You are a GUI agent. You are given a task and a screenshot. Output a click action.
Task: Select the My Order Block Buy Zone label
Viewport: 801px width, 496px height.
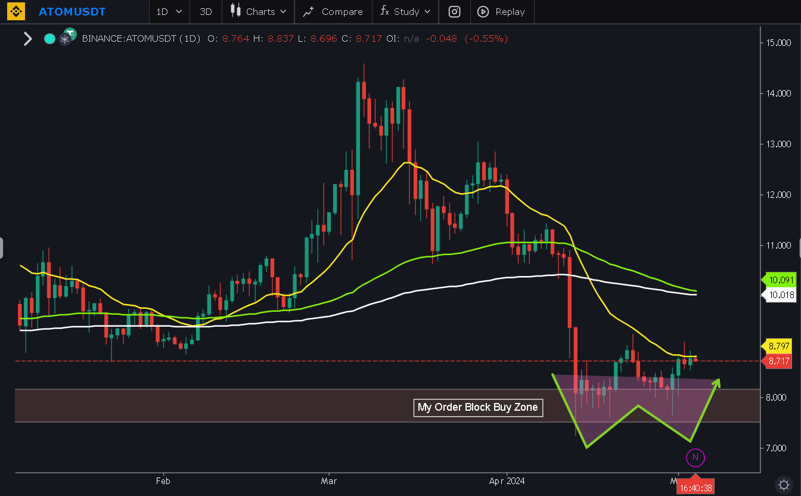pyautogui.click(x=478, y=408)
